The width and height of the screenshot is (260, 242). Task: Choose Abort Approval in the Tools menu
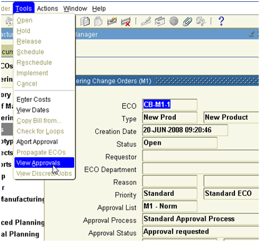click(44, 142)
